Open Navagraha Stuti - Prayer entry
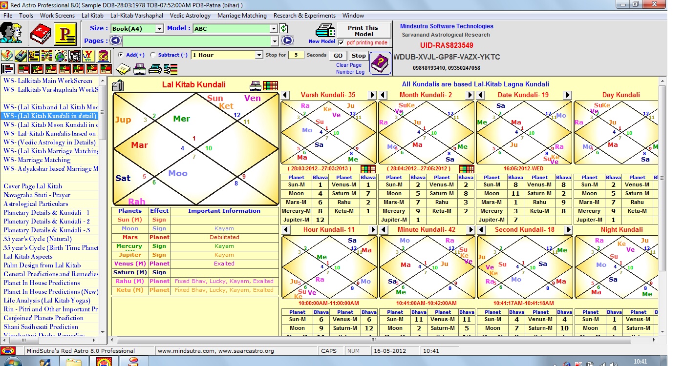Image resolution: width=684 pixels, height=366 pixels. (37, 195)
